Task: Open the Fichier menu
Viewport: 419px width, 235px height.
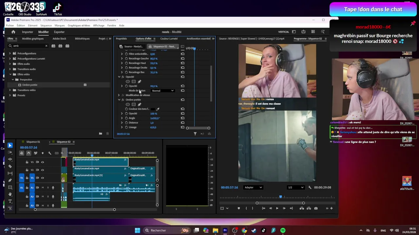Action: (x=10, y=25)
